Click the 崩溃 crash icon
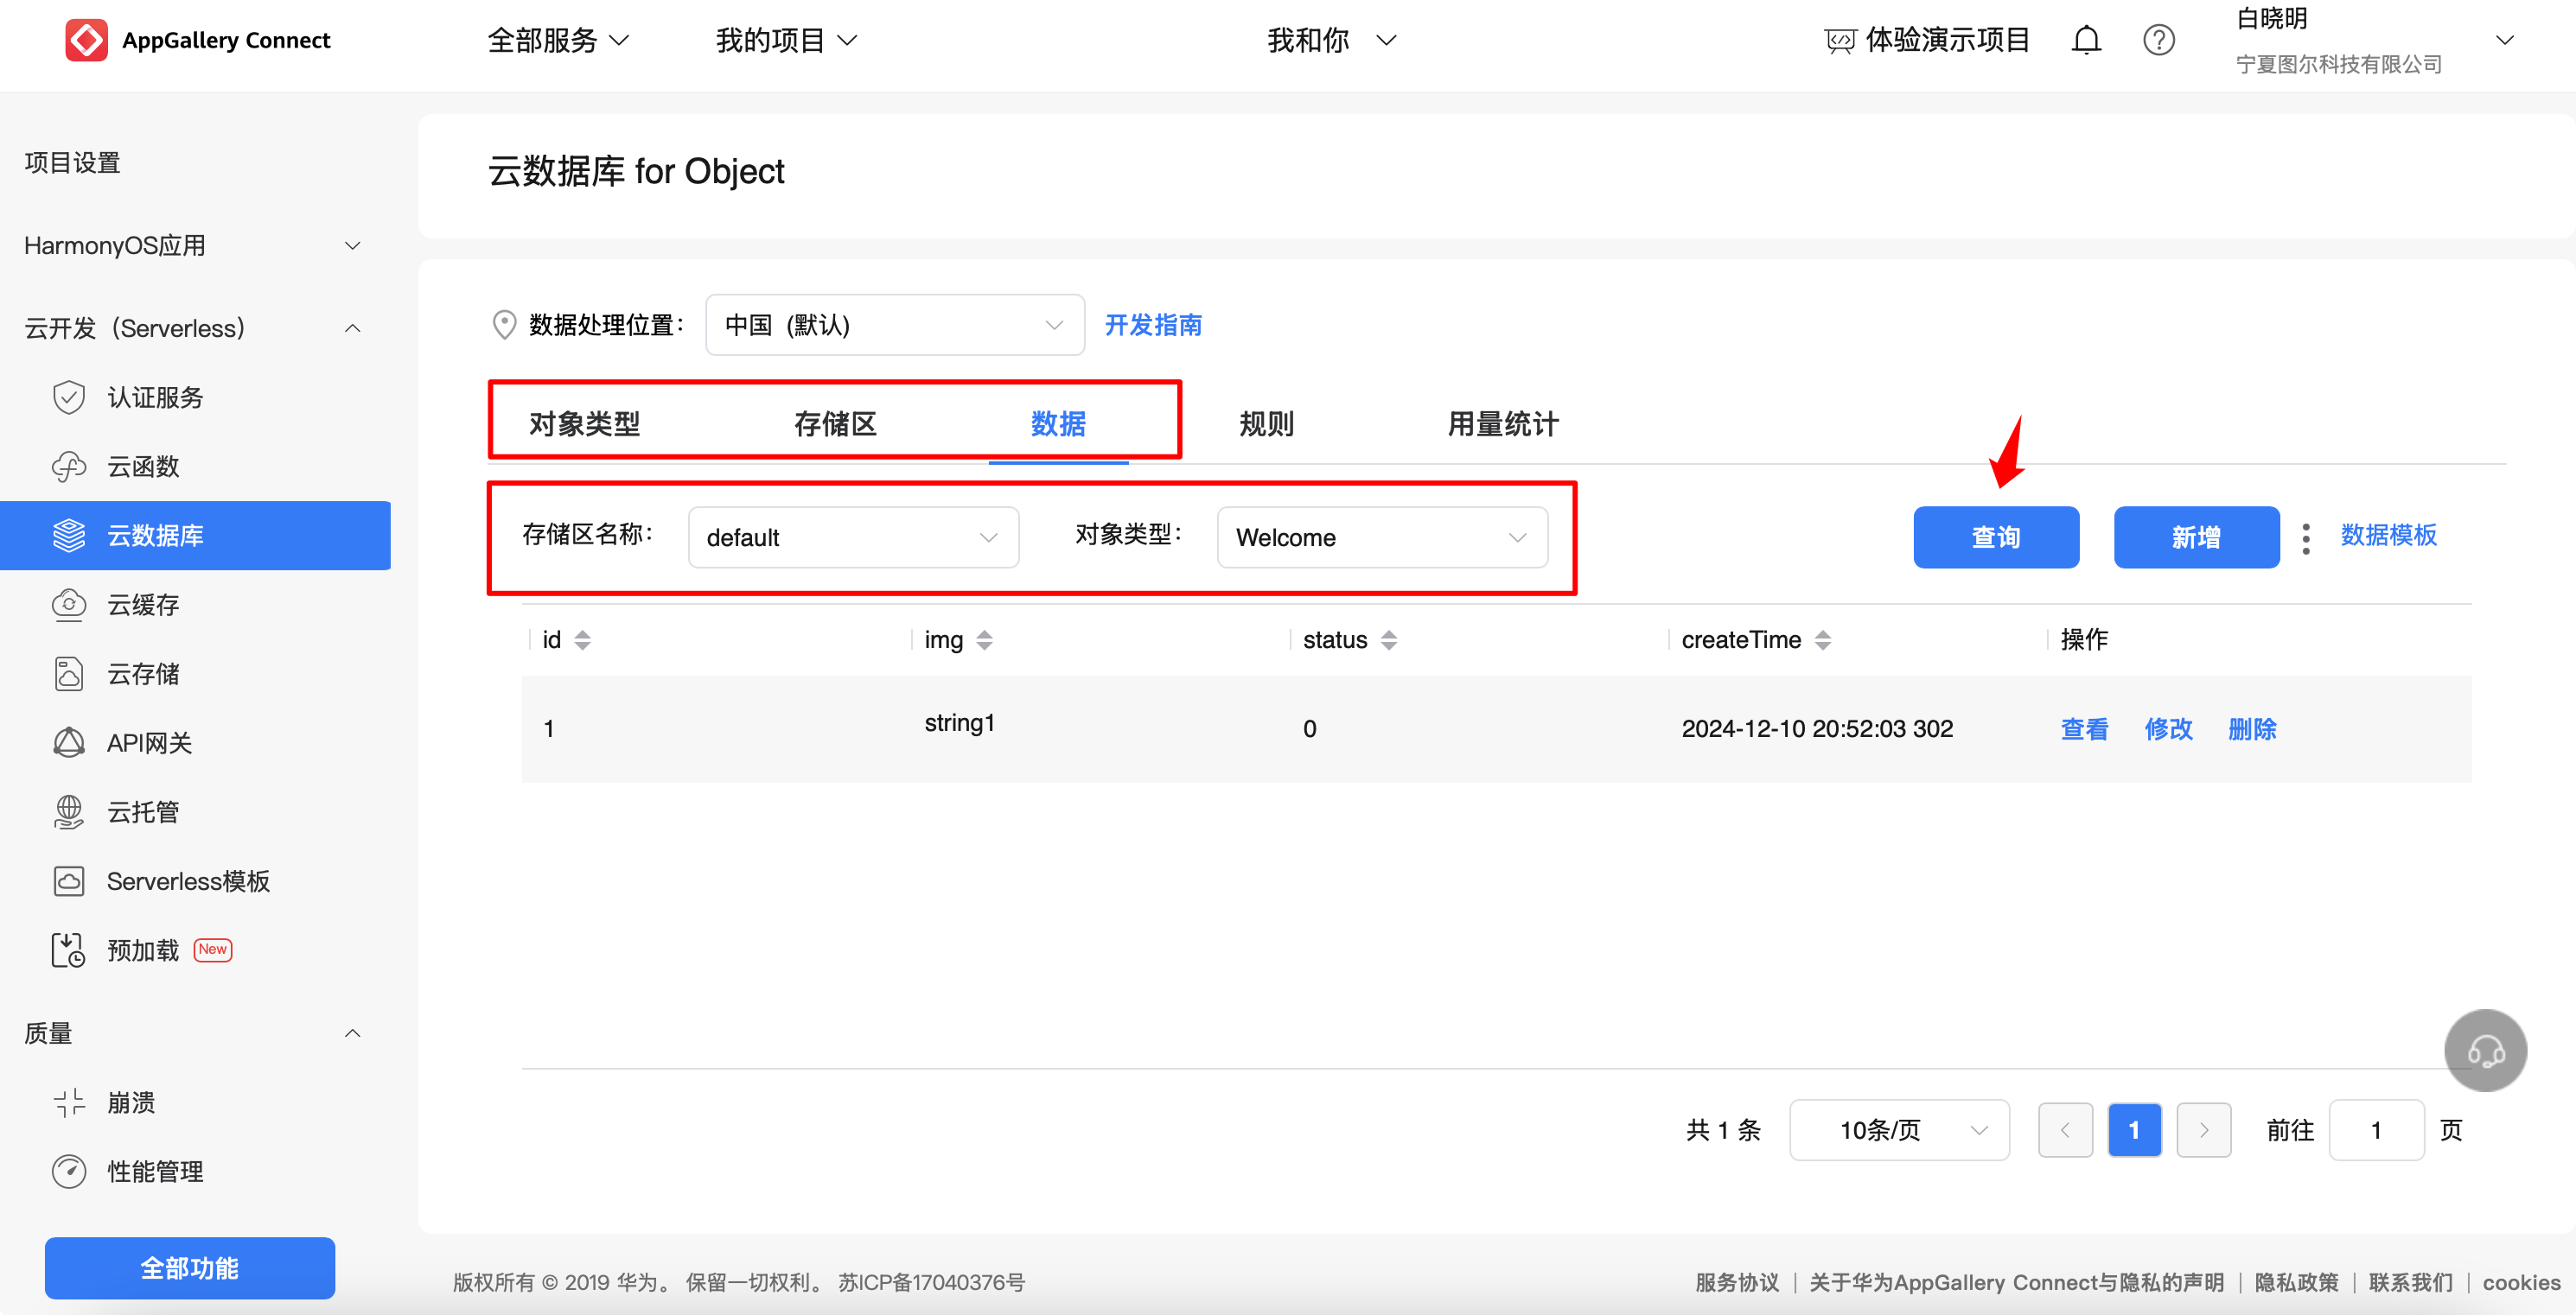The width and height of the screenshot is (2576, 1315). [69, 1102]
